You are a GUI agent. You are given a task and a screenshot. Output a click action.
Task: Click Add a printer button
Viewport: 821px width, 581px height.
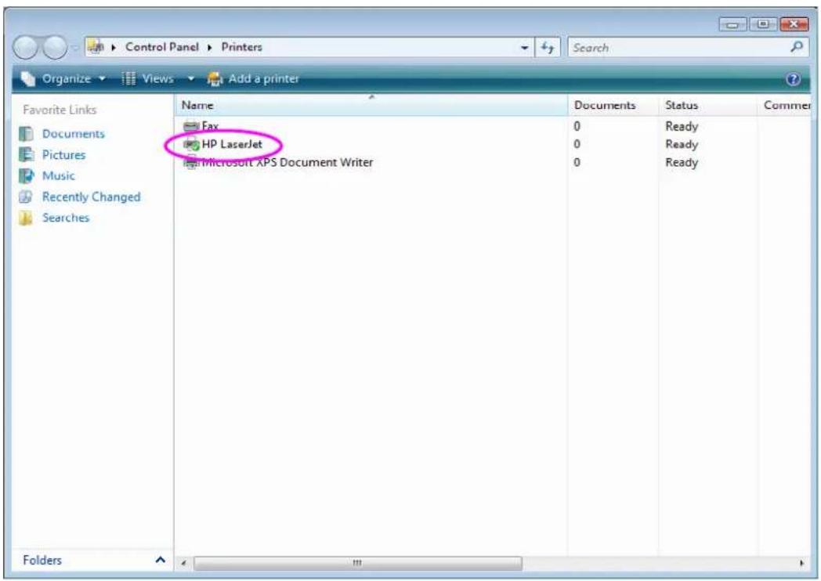[253, 79]
